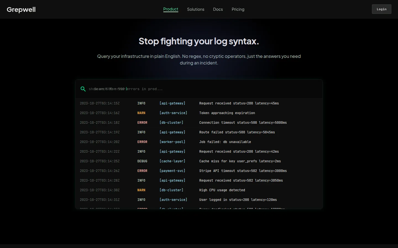The height and width of the screenshot is (248, 398).
Task: Click timestamp 2023-10-27T03:14:26Z
Action: [x=99, y=171]
